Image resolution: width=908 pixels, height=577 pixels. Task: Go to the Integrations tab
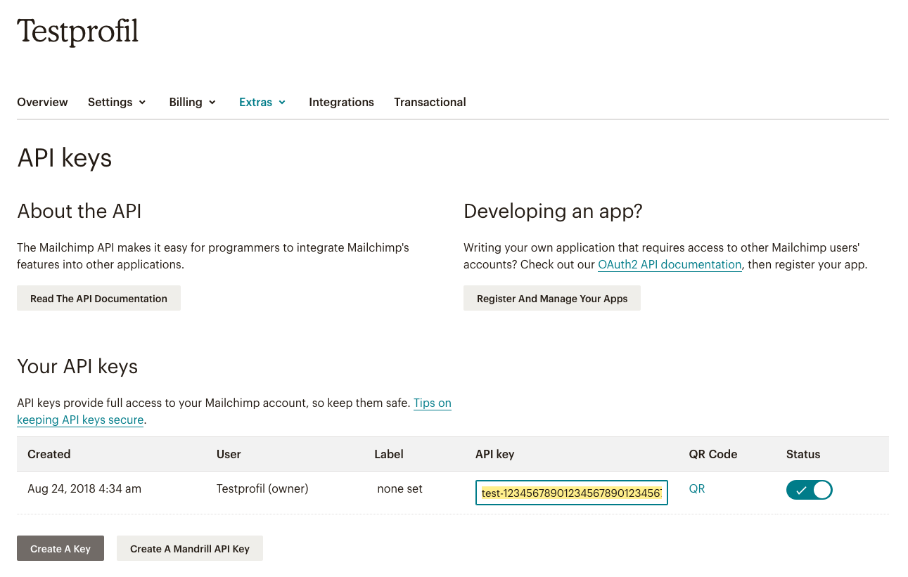(x=341, y=102)
